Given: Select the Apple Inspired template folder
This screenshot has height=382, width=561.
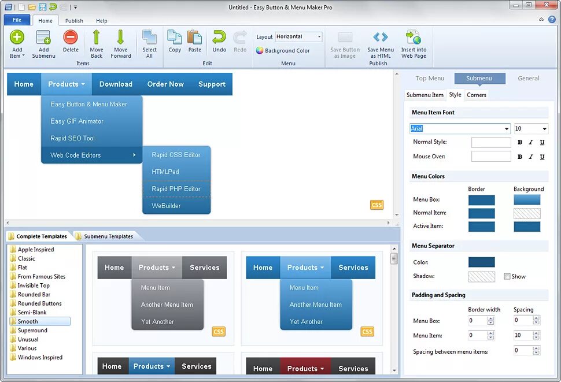Looking at the screenshot, I should point(36,250).
